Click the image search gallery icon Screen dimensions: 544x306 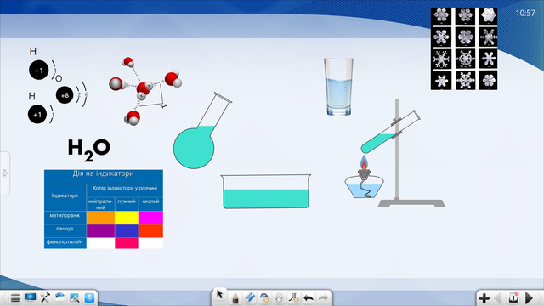click(x=75, y=297)
